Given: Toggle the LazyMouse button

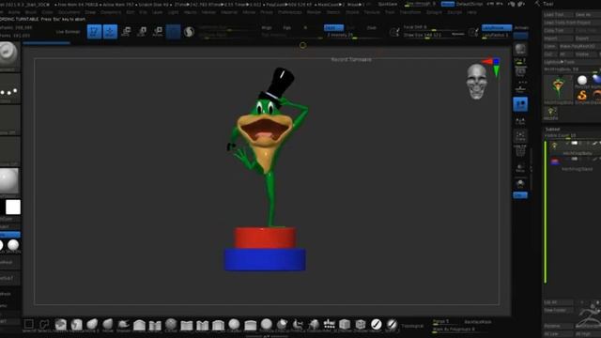Looking at the screenshot, I should (x=497, y=27).
